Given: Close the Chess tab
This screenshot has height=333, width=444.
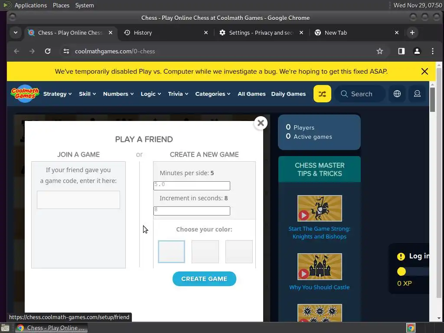Looking at the screenshot, I should [x=111, y=33].
